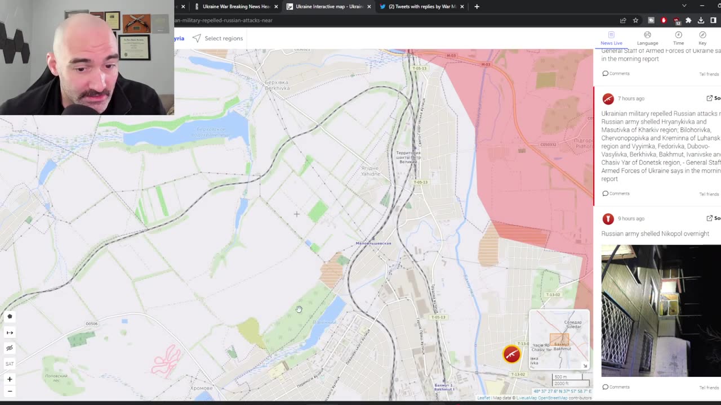
Task: Open Comments under the 7 hours ago post
Action: 616,193
